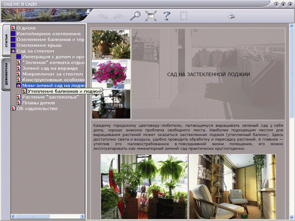Click the page icon beside Планы домов
Image resolution: width=295 pixels, height=221 pixels.
(x=18, y=103)
